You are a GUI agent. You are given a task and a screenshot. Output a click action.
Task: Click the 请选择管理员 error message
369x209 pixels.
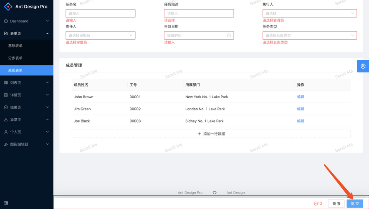tap(273, 20)
